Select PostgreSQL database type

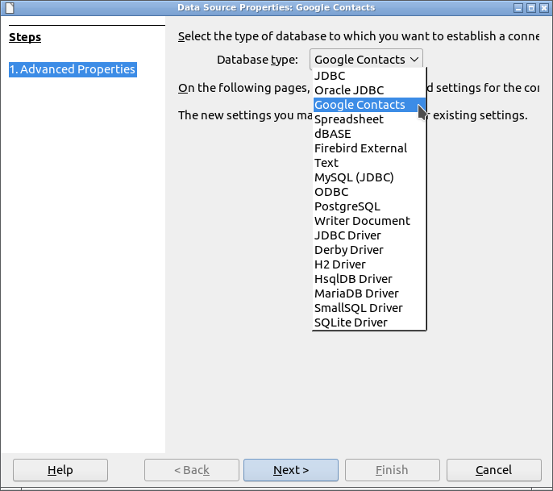369,206
